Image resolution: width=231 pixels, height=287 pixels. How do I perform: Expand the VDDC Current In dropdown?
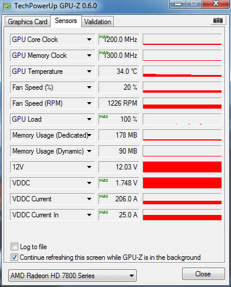tap(89, 215)
